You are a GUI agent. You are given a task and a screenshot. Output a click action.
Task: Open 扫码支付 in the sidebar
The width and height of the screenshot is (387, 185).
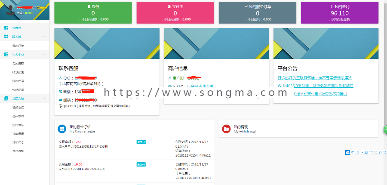[x=18, y=116]
